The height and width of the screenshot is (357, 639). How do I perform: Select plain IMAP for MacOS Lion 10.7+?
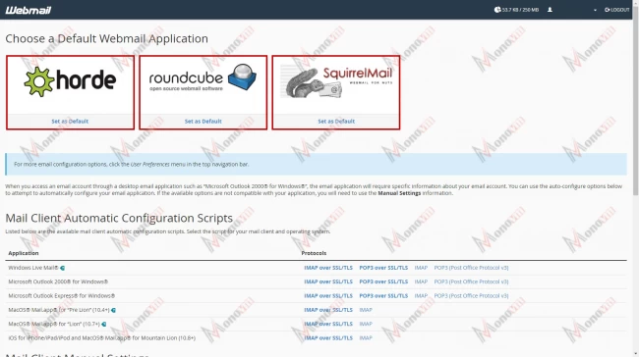(366, 324)
